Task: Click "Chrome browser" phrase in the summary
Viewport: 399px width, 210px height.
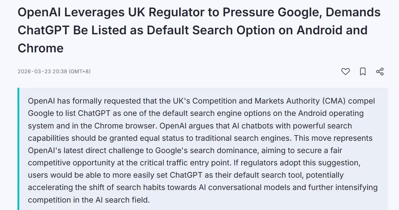Action: (x=125, y=126)
